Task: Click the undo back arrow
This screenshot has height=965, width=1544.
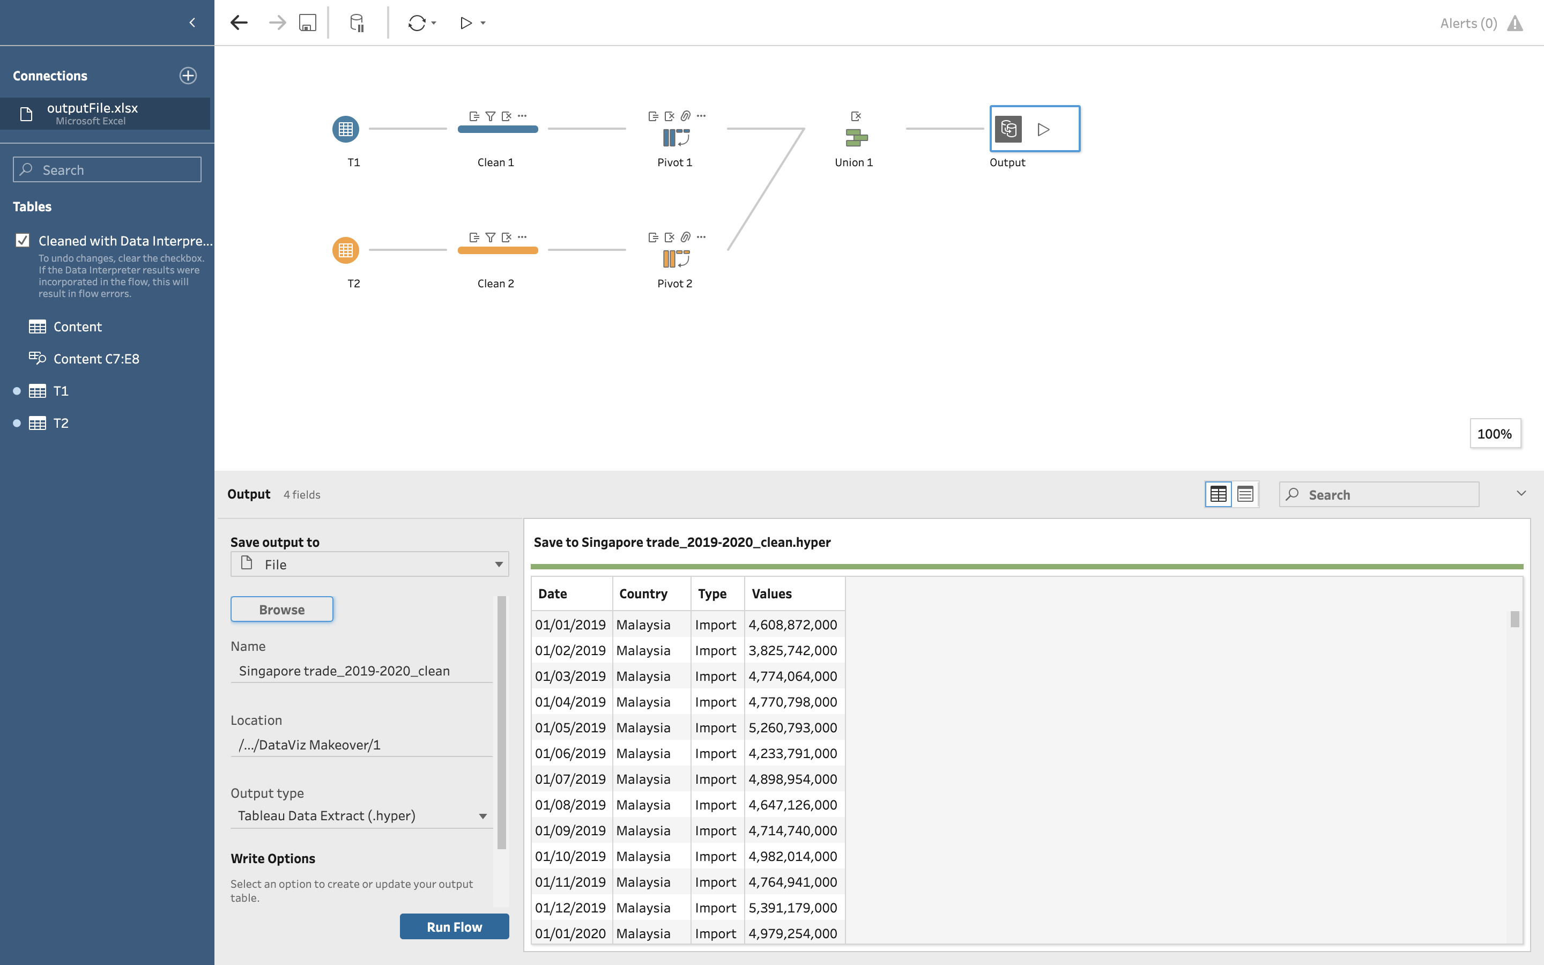Action: click(x=239, y=23)
